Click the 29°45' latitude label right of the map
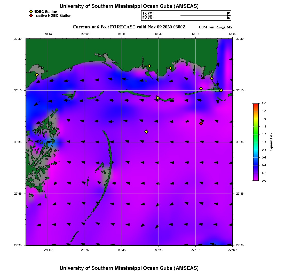This screenshot has height=271, width=284. tap(240, 194)
